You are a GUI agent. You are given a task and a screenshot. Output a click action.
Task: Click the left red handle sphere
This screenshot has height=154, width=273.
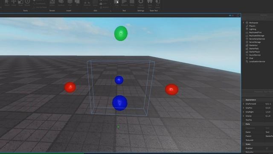[x=70, y=87]
